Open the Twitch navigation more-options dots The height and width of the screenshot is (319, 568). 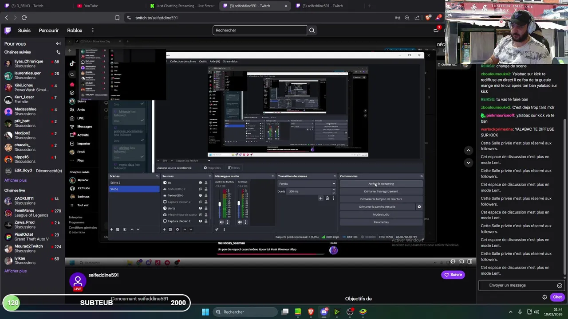coord(93,30)
